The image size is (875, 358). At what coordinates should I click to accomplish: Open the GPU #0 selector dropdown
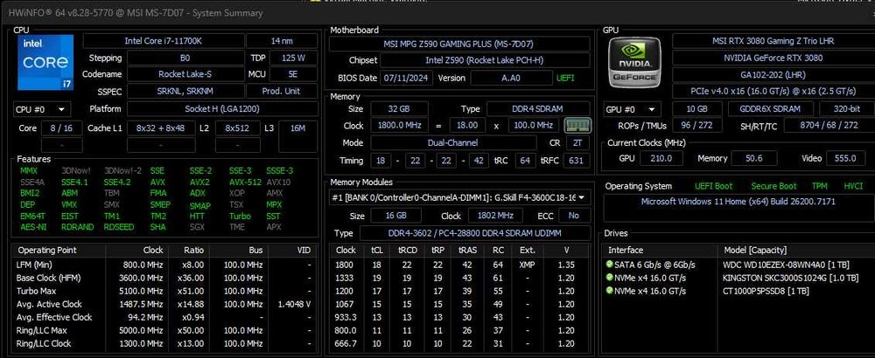coord(632,109)
